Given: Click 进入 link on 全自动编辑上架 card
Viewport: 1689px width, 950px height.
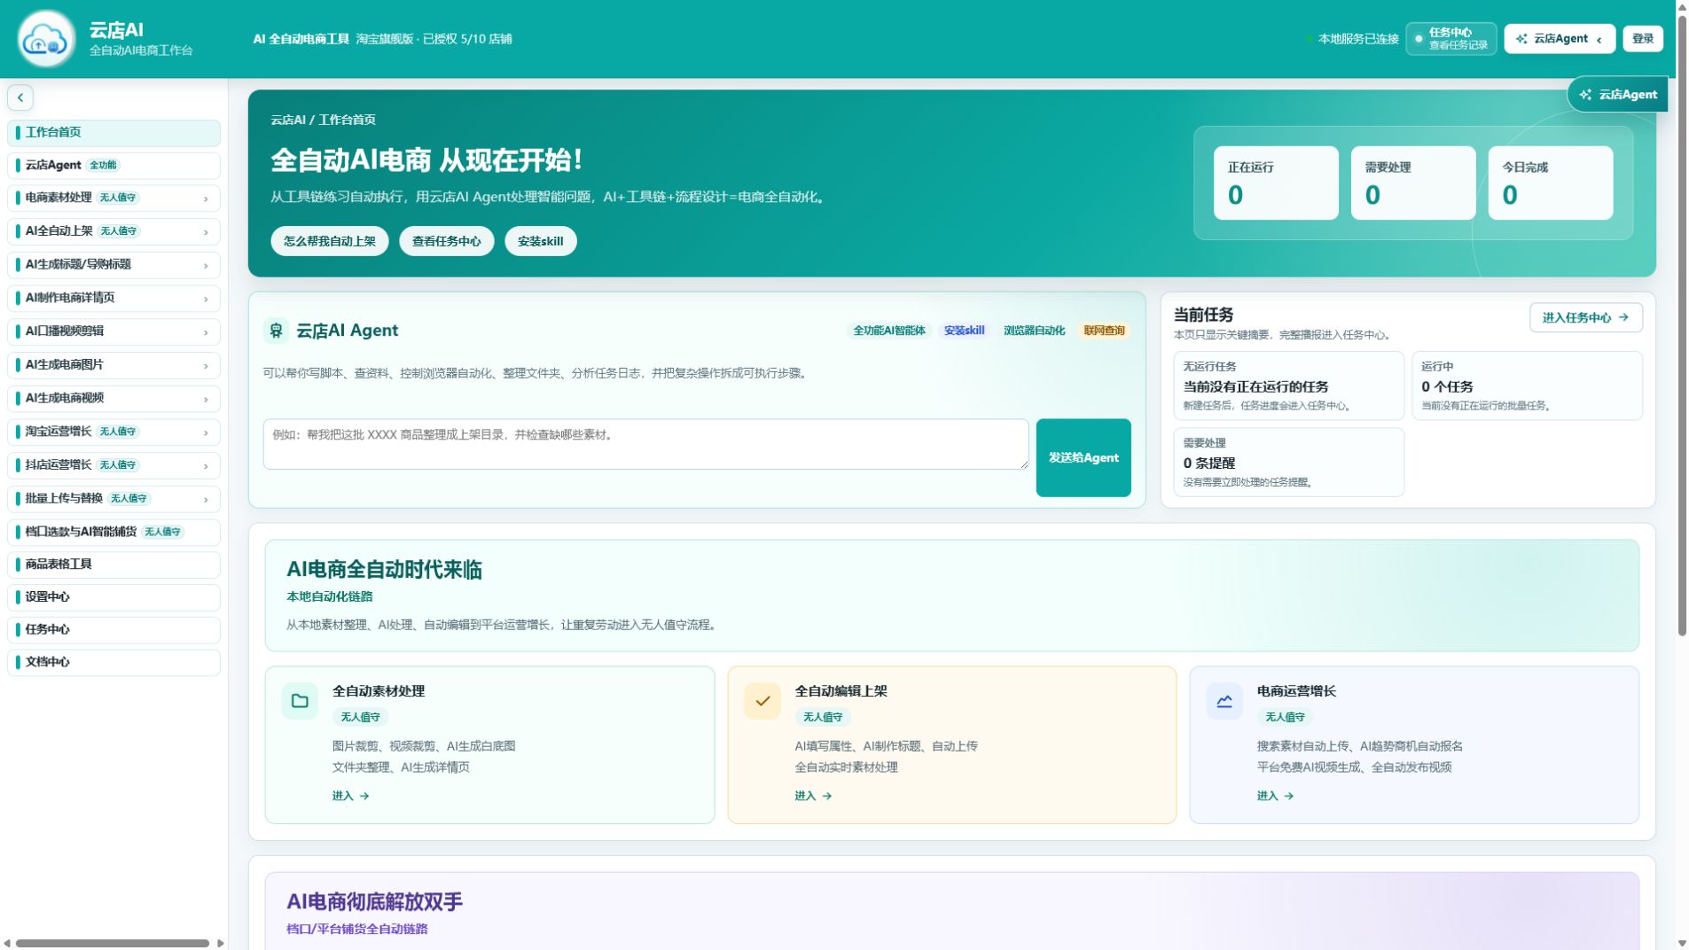Looking at the screenshot, I should point(813,796).
